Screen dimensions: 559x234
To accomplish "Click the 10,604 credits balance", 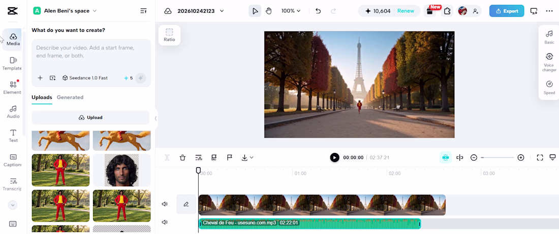I will (379, 11).
